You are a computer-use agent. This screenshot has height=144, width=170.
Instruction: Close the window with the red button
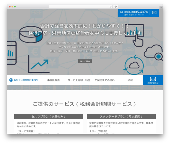coord(10,7)
